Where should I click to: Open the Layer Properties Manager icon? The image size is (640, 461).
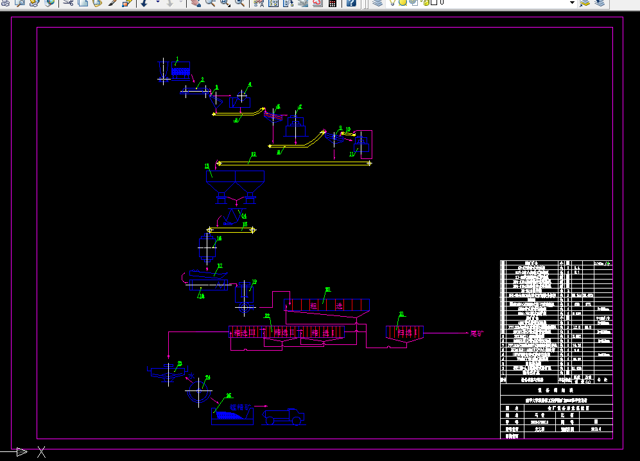[x=377, y=3]
